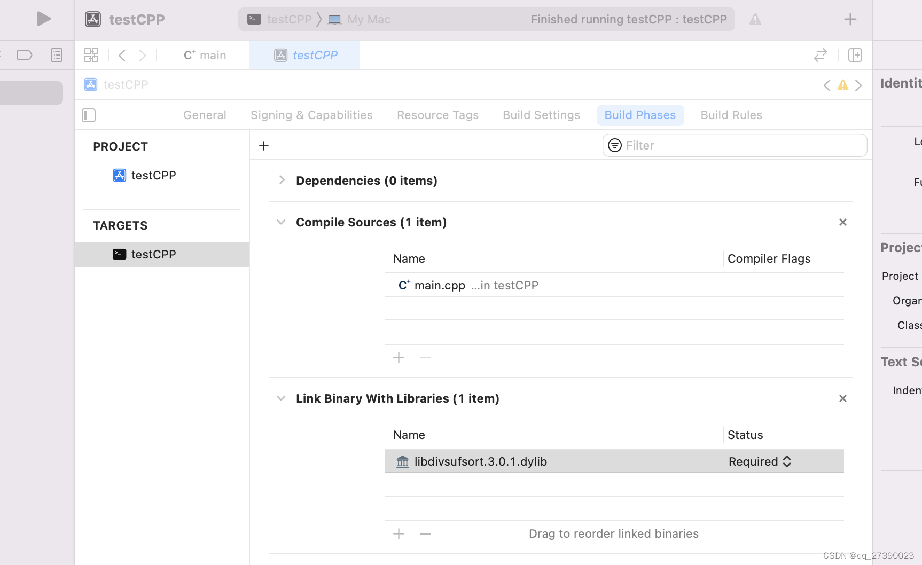Select main.cpp in Compile Sources

coord(614,285)
